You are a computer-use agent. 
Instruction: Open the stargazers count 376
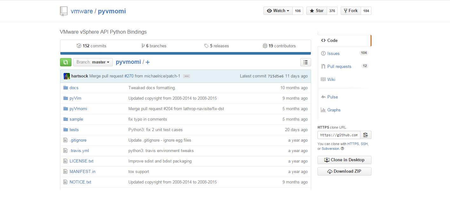[332, 11]
